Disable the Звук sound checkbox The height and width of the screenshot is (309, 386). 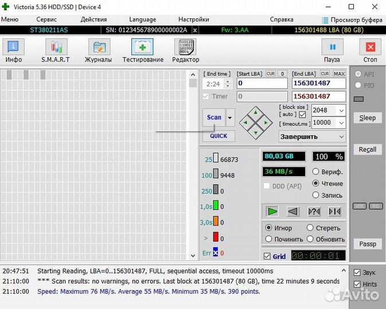[357, 273]
